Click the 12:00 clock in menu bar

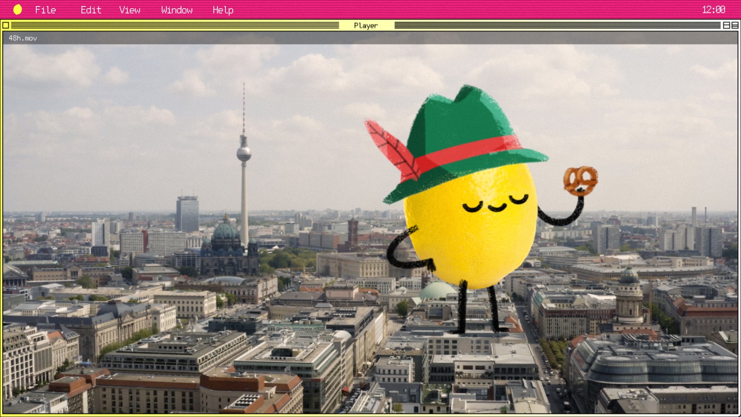(713, 10)
